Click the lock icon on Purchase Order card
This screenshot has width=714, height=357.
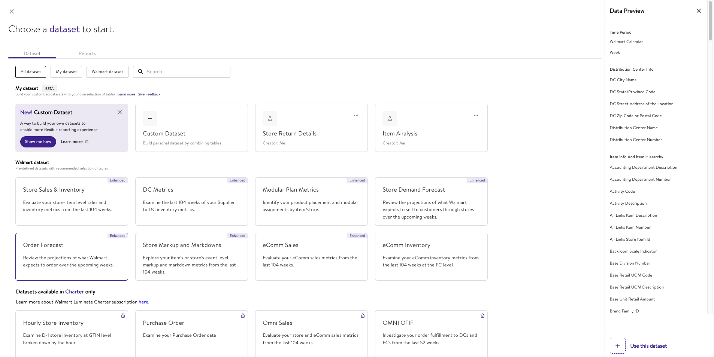tap(243, 316)
